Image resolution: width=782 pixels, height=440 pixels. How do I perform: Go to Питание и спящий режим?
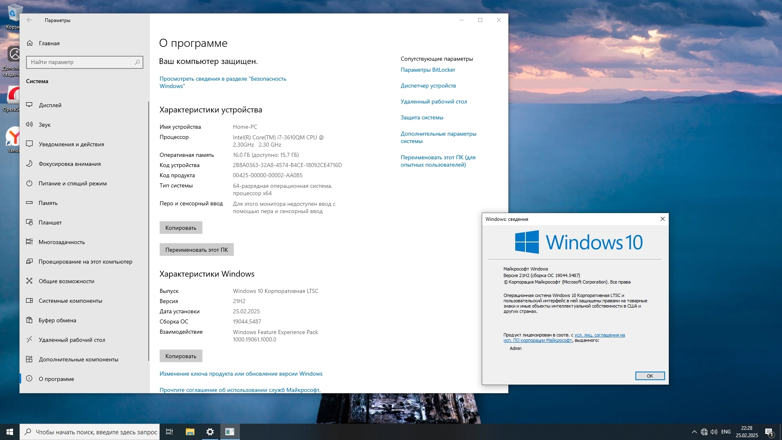point(72,183)
